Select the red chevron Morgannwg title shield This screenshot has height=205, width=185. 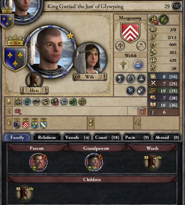(x=26, y=123)
